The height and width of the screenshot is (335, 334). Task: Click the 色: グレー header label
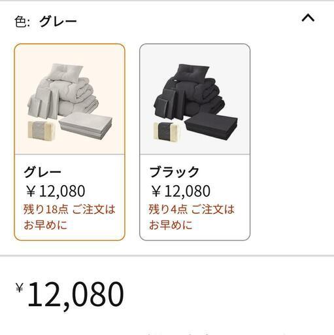(46, 22)
